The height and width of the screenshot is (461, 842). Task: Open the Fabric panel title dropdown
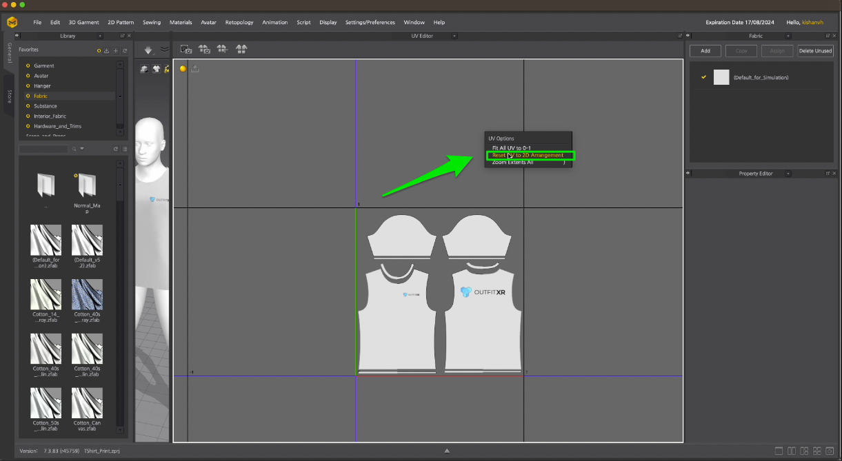coord(789,36)
